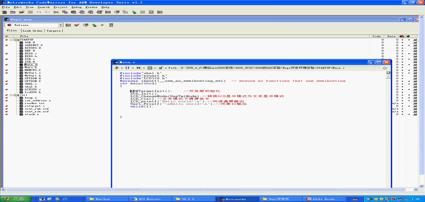This screenshot has height=202, width=425.
Task: Toggle the touch checkmark for MEMCFG.S
Action: [x=7, y=70]
